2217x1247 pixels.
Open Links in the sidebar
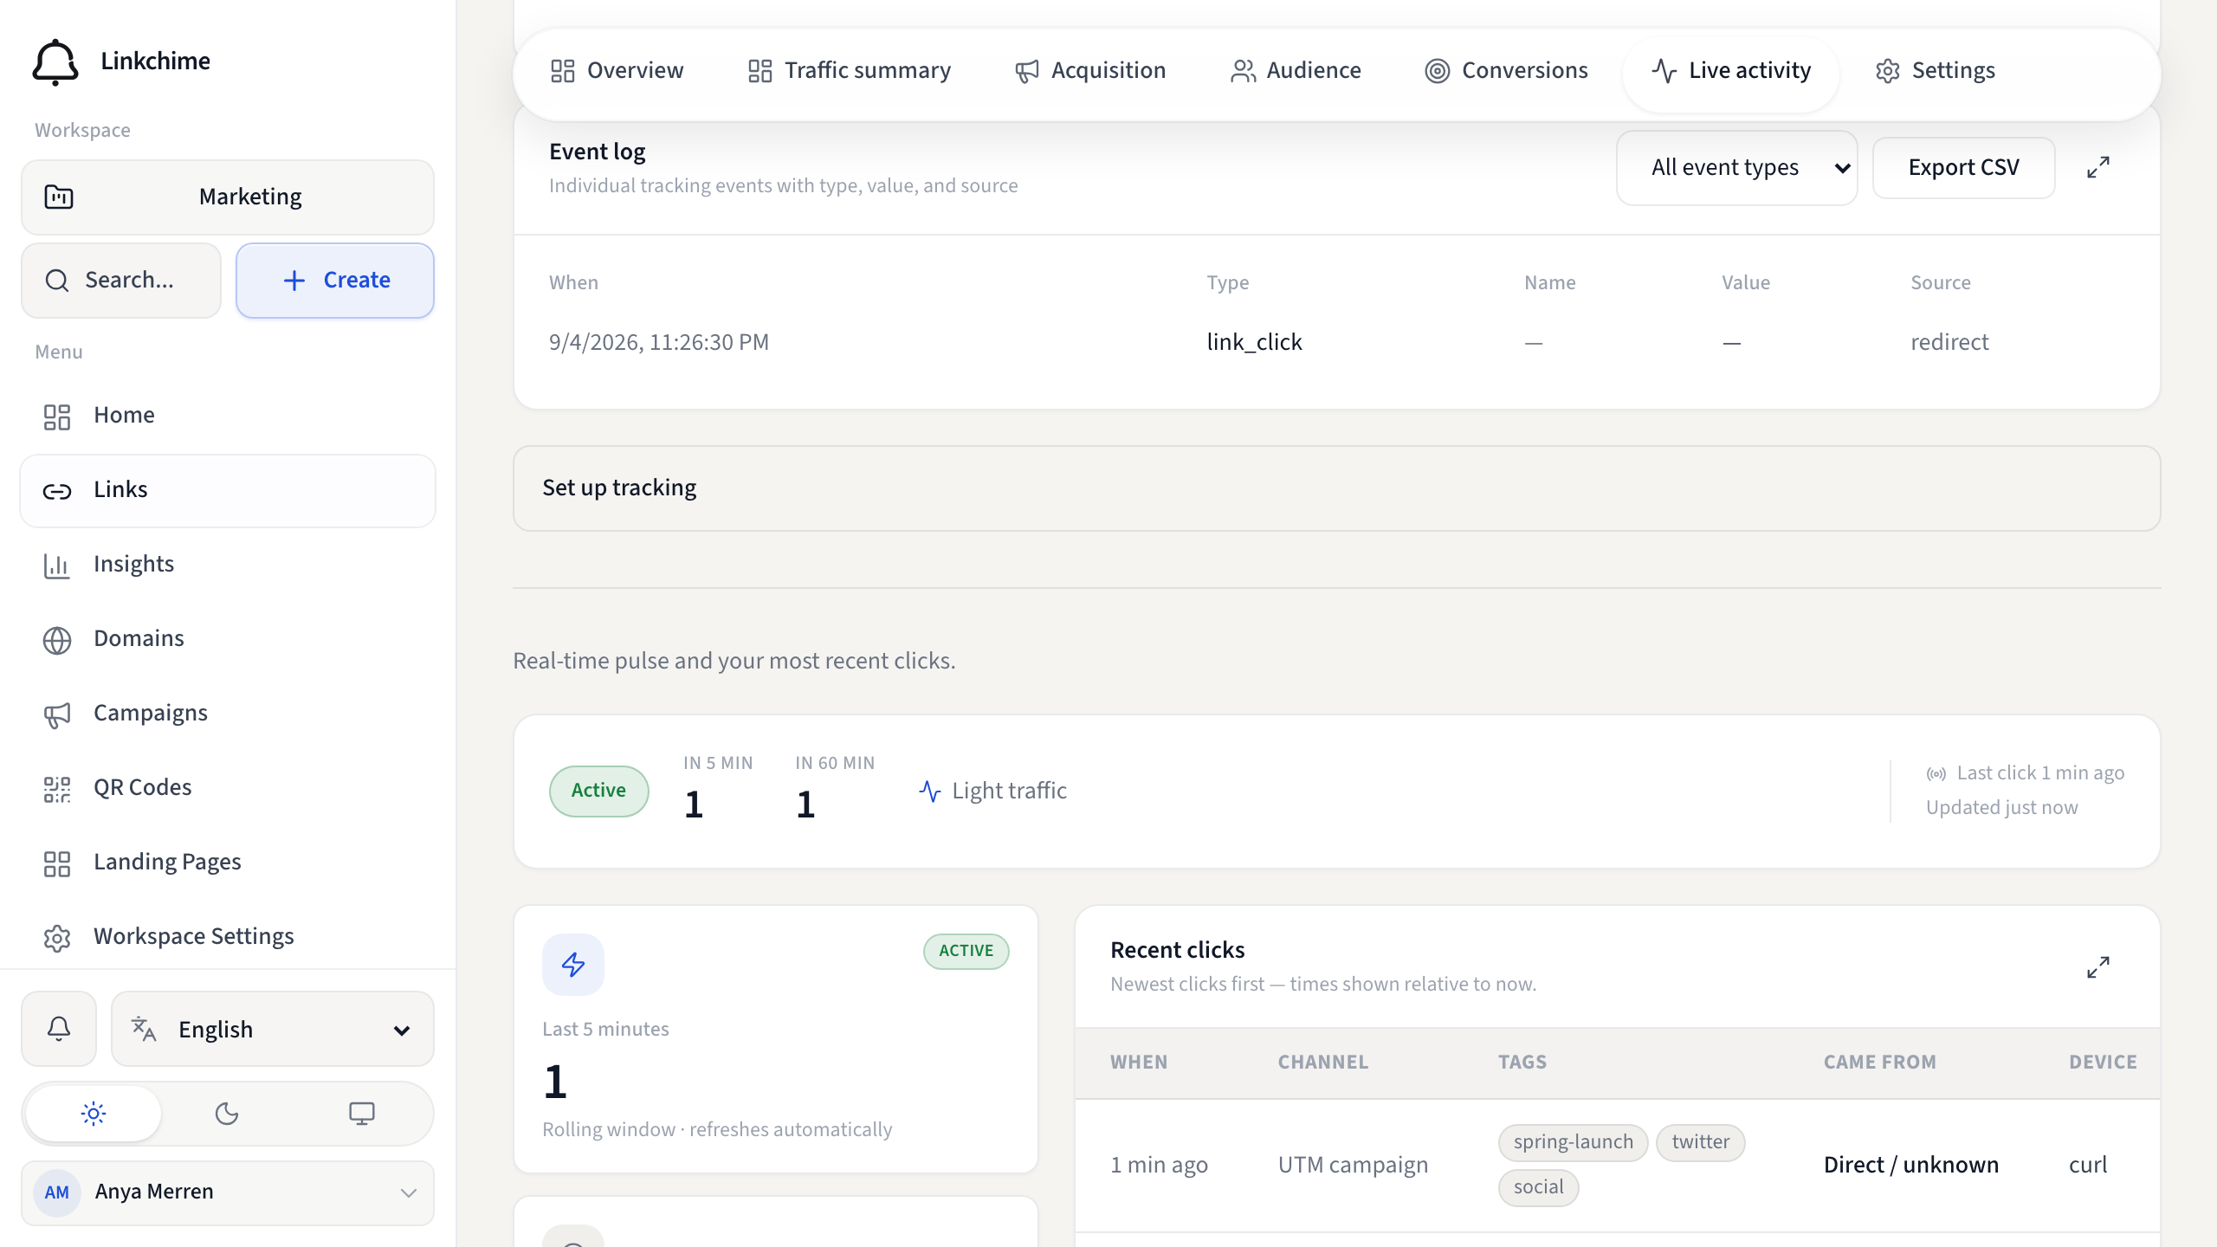[x=228, y=490]
